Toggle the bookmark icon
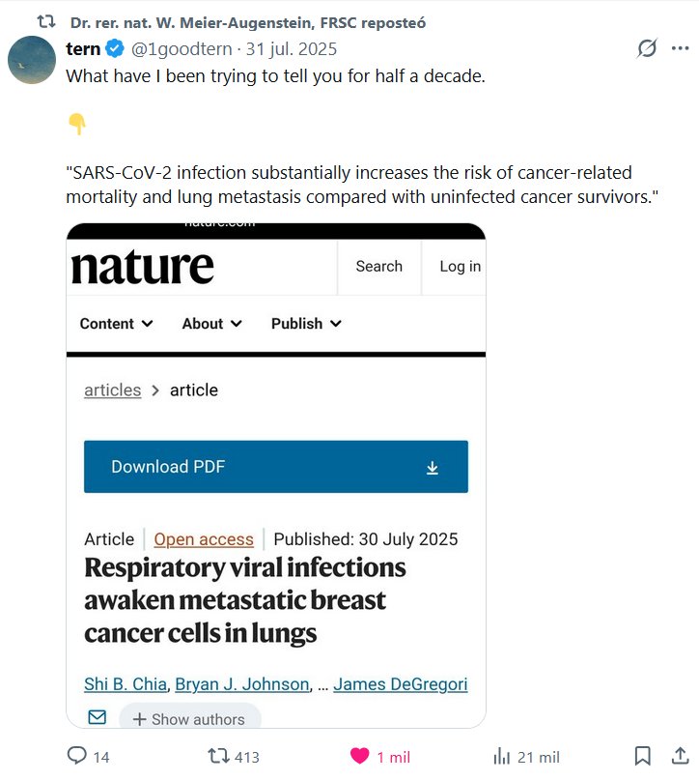Screen dimensions: 699x781 click(642, 756)
